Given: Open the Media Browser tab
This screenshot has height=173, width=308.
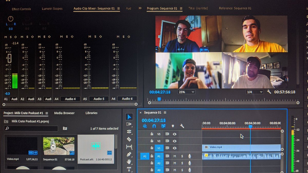Looking at the screenshot, I should [x=64, y=113].
